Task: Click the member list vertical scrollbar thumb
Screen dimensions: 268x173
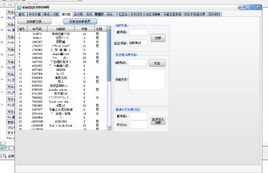Action: (109, 55)
